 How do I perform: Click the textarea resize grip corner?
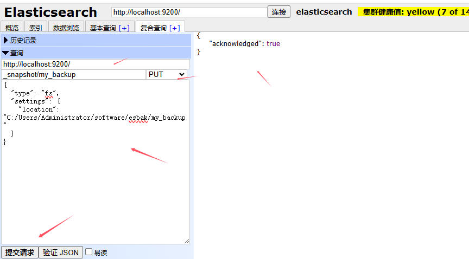tap(187, 241)
